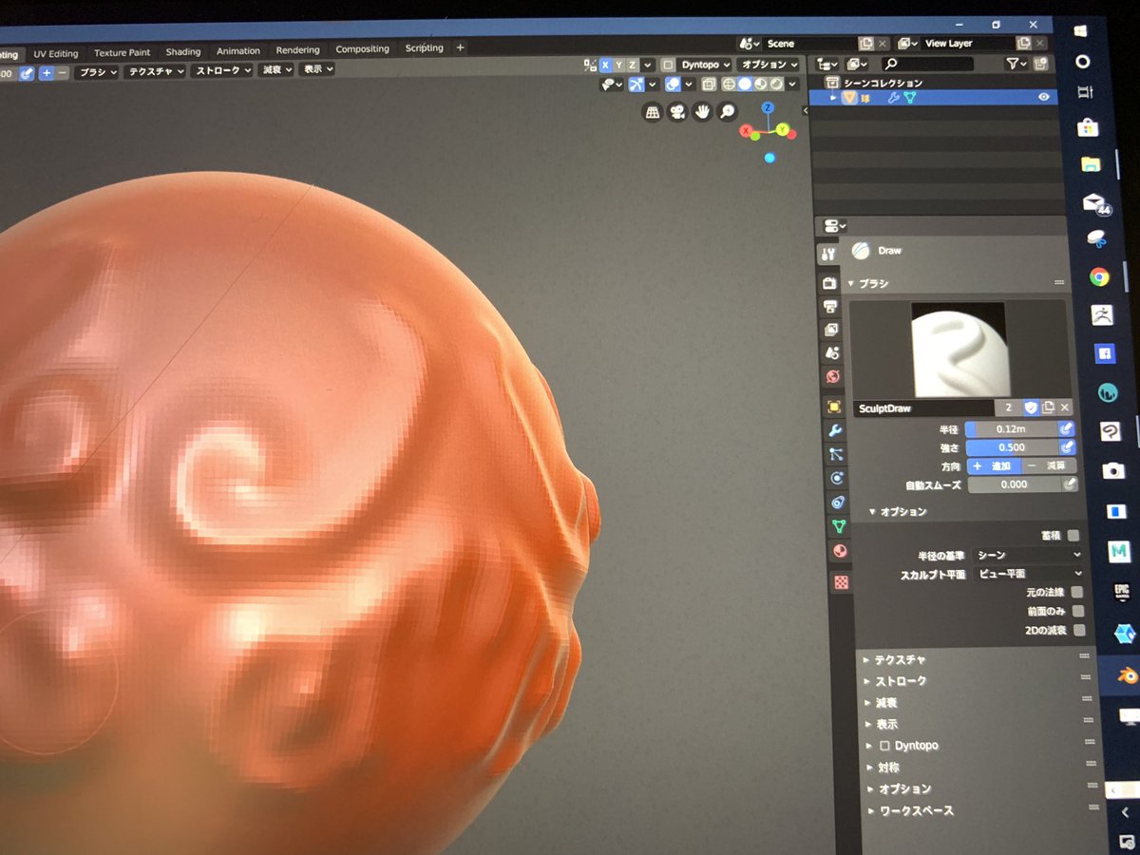The width and height of the screenshot is (1140, 855).
Task: Open the World properties tab
Action: coord(833,376)
